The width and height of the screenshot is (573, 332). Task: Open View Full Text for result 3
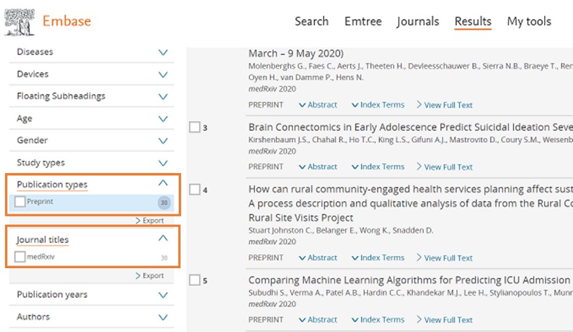coord(445,167)
